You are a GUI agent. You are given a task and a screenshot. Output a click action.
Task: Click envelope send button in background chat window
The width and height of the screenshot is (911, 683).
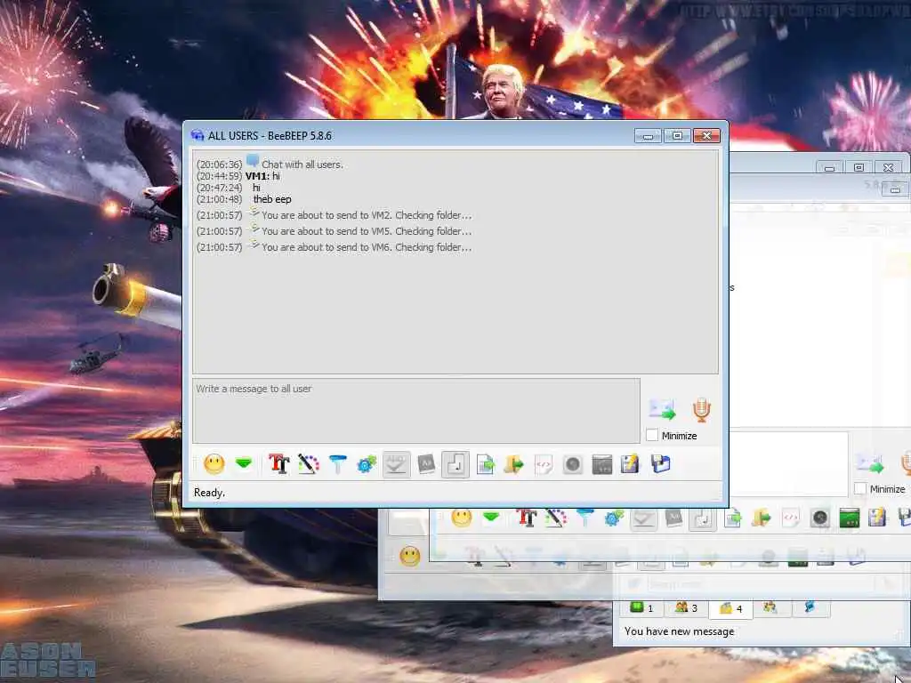pyautogui.click(x=870, y=463)
